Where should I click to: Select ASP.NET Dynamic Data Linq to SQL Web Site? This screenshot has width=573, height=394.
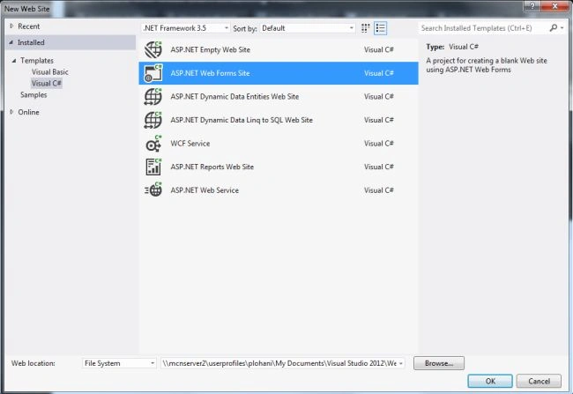pos(279,120)
